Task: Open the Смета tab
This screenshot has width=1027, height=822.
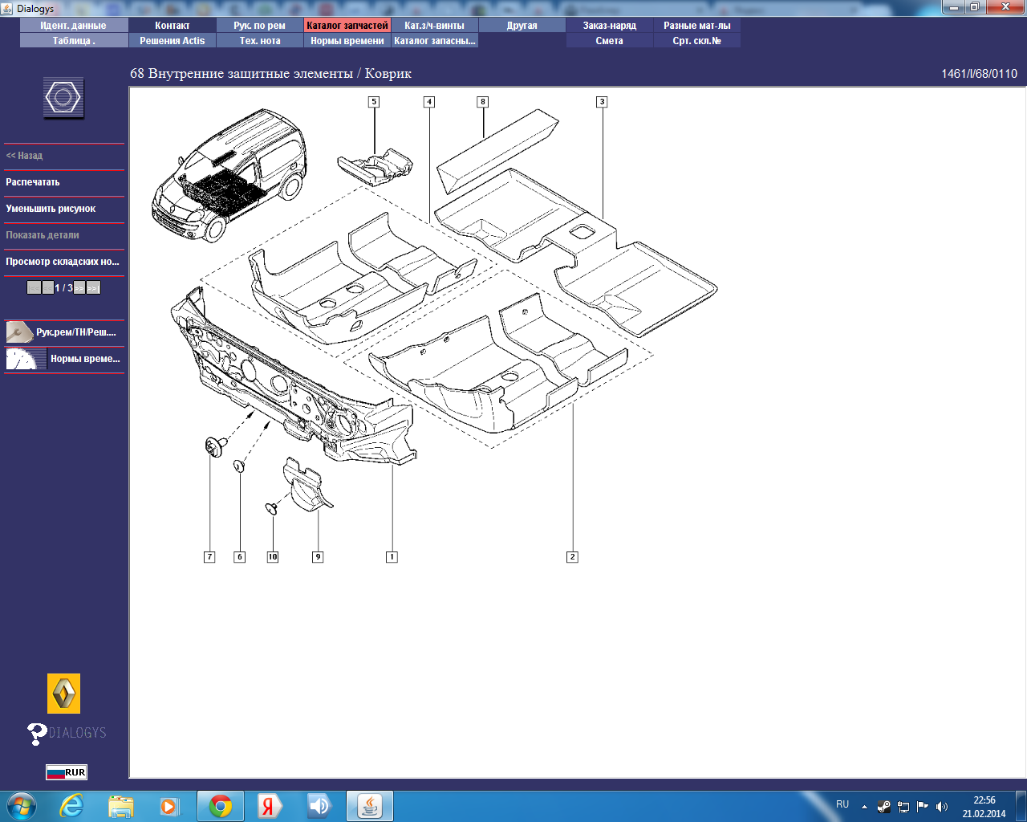Action: pos(610,41)
